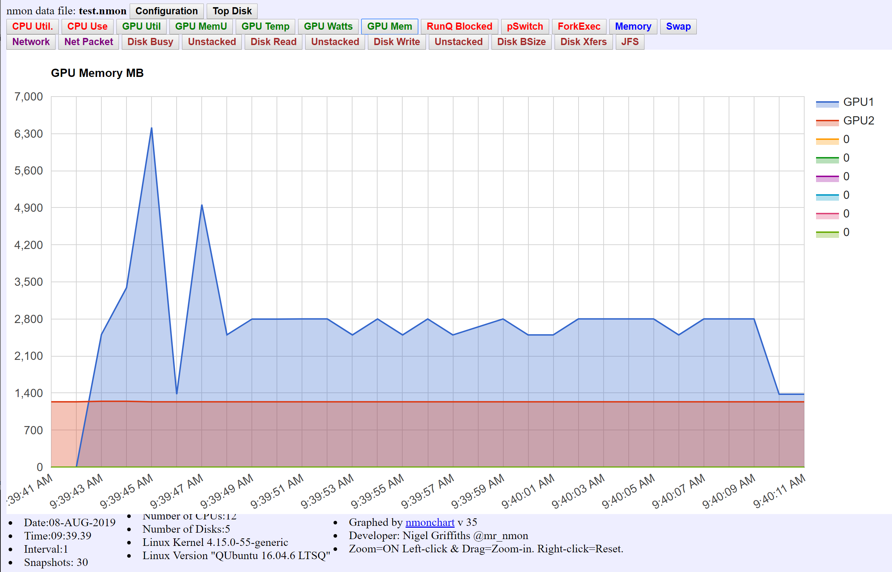Viewport: 892px width, 572px height.
Task: Show the Disk Write chart
Action: [x=397, y=41]
